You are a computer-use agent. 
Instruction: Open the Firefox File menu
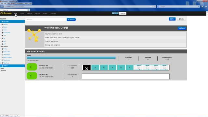2,4
